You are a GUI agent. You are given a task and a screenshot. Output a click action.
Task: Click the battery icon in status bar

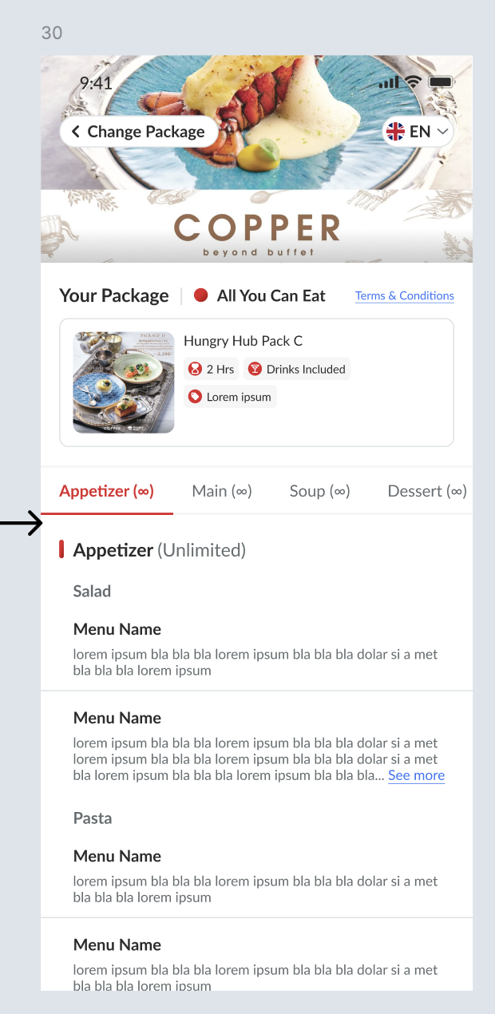coord(441,82)
